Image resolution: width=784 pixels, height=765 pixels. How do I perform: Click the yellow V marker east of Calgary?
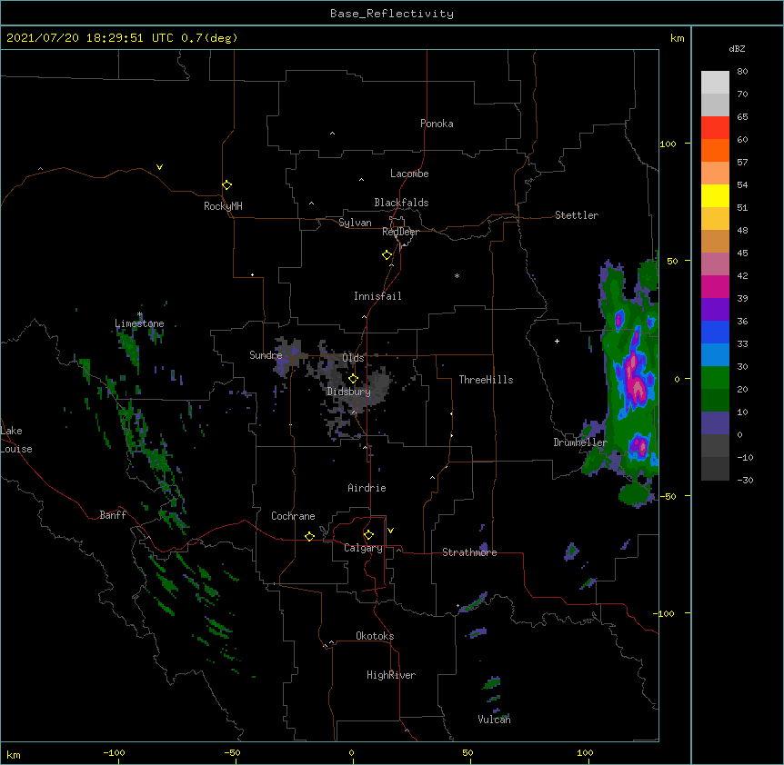click(390, 531)
